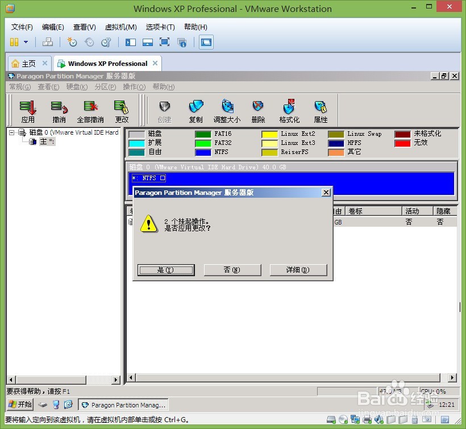Click right arrow of tree panel scrollbar

coord(115,380)
